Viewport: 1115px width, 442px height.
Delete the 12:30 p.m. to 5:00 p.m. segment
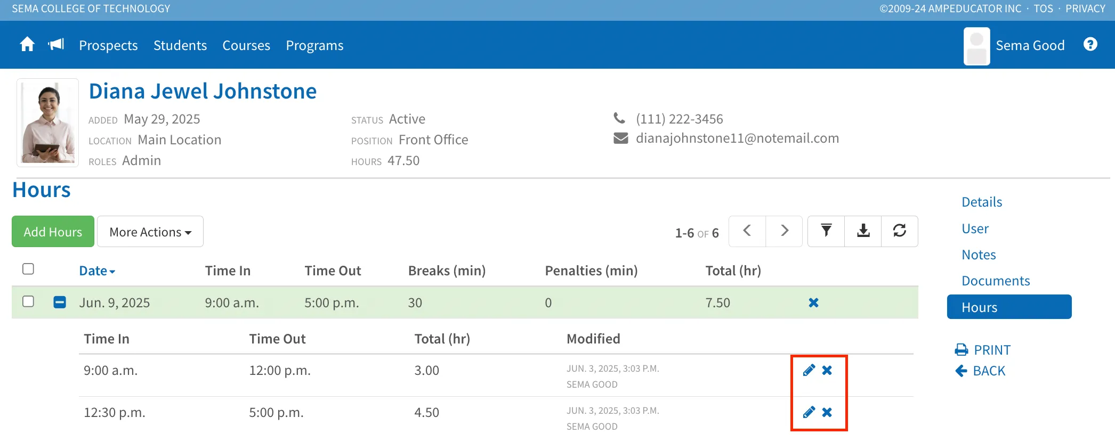click(827, 412)
